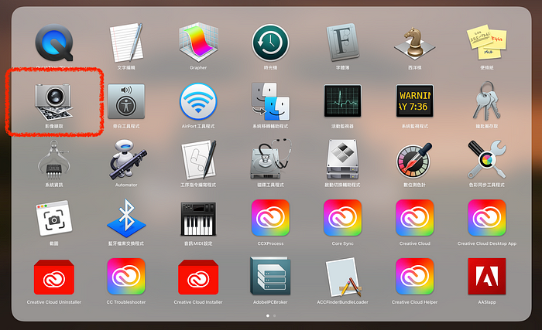Open ACCFinderBundleLoader
This screenshot has height=330, width=542.
[342, 277]
